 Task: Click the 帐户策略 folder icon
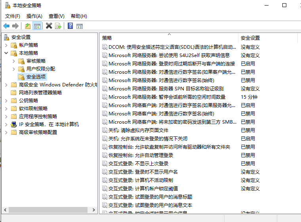[x=14, y=45]
